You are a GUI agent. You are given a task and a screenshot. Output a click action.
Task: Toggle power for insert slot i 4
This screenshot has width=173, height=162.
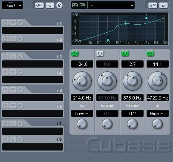[5, 72]
